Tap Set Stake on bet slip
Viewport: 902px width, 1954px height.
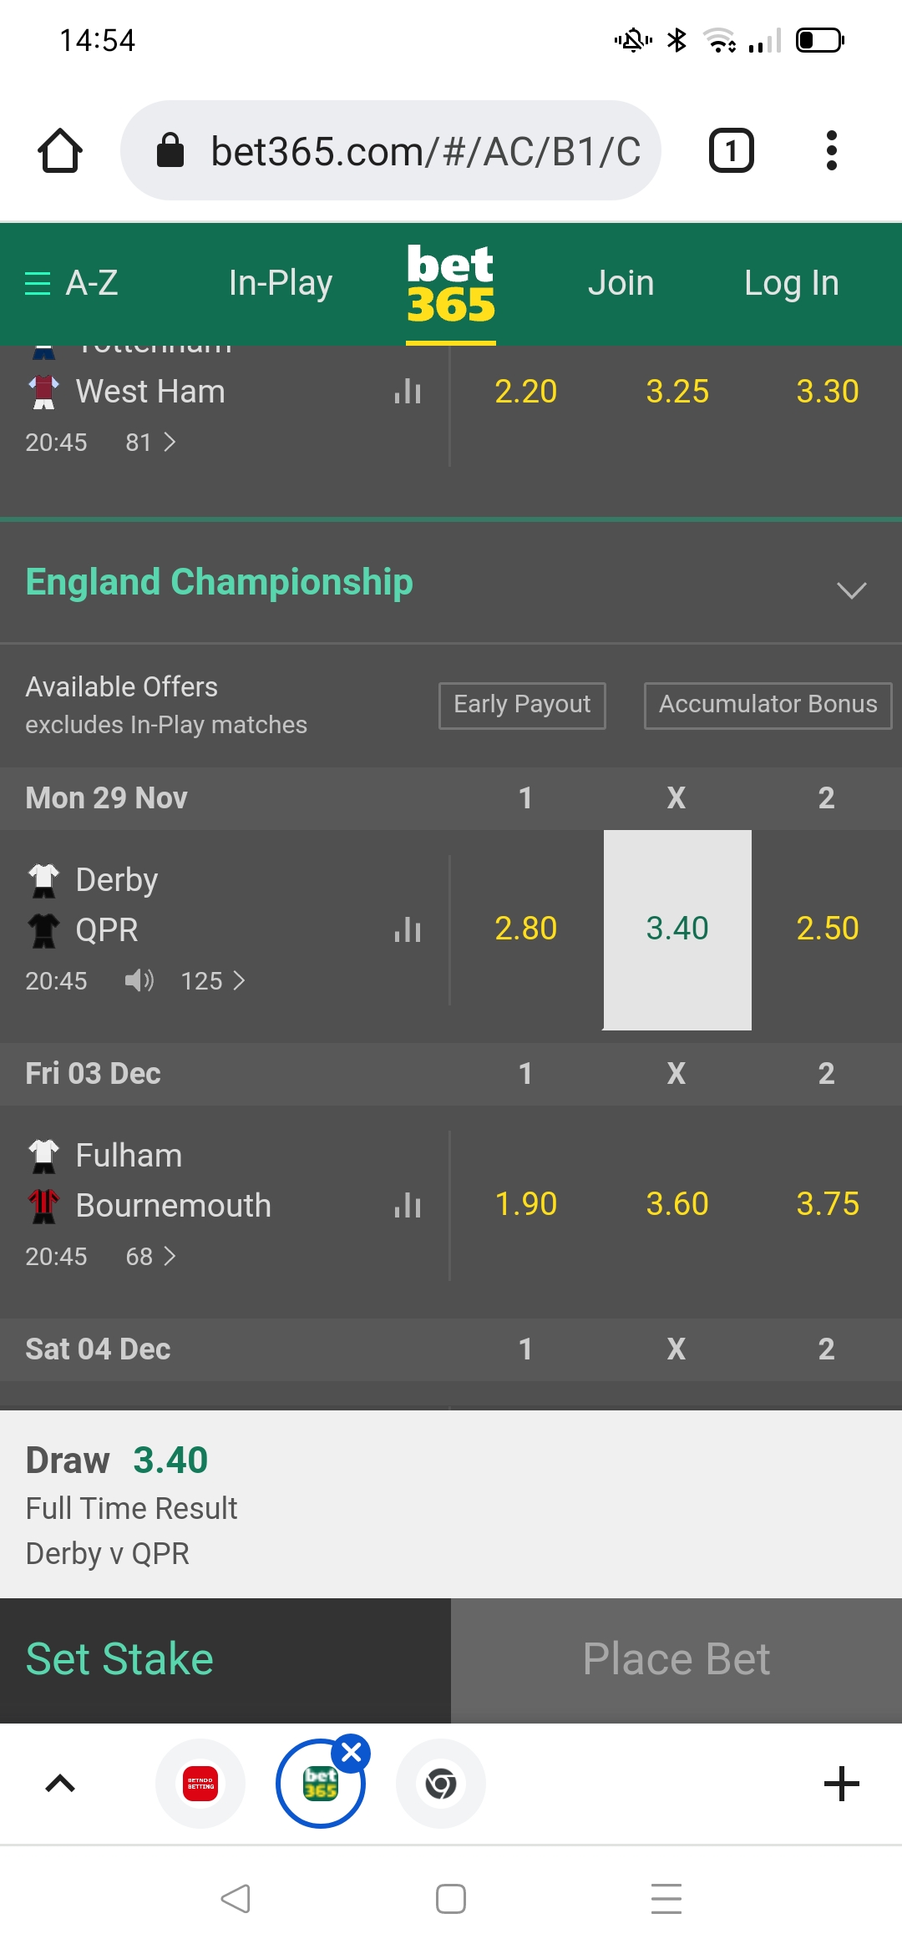tap(225, 1659)
